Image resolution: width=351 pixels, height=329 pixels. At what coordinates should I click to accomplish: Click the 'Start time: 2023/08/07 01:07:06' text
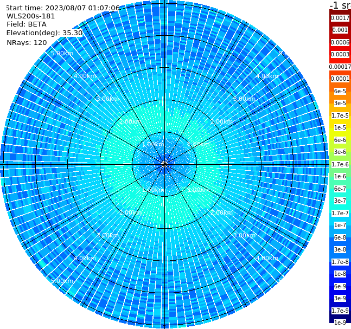63,8
